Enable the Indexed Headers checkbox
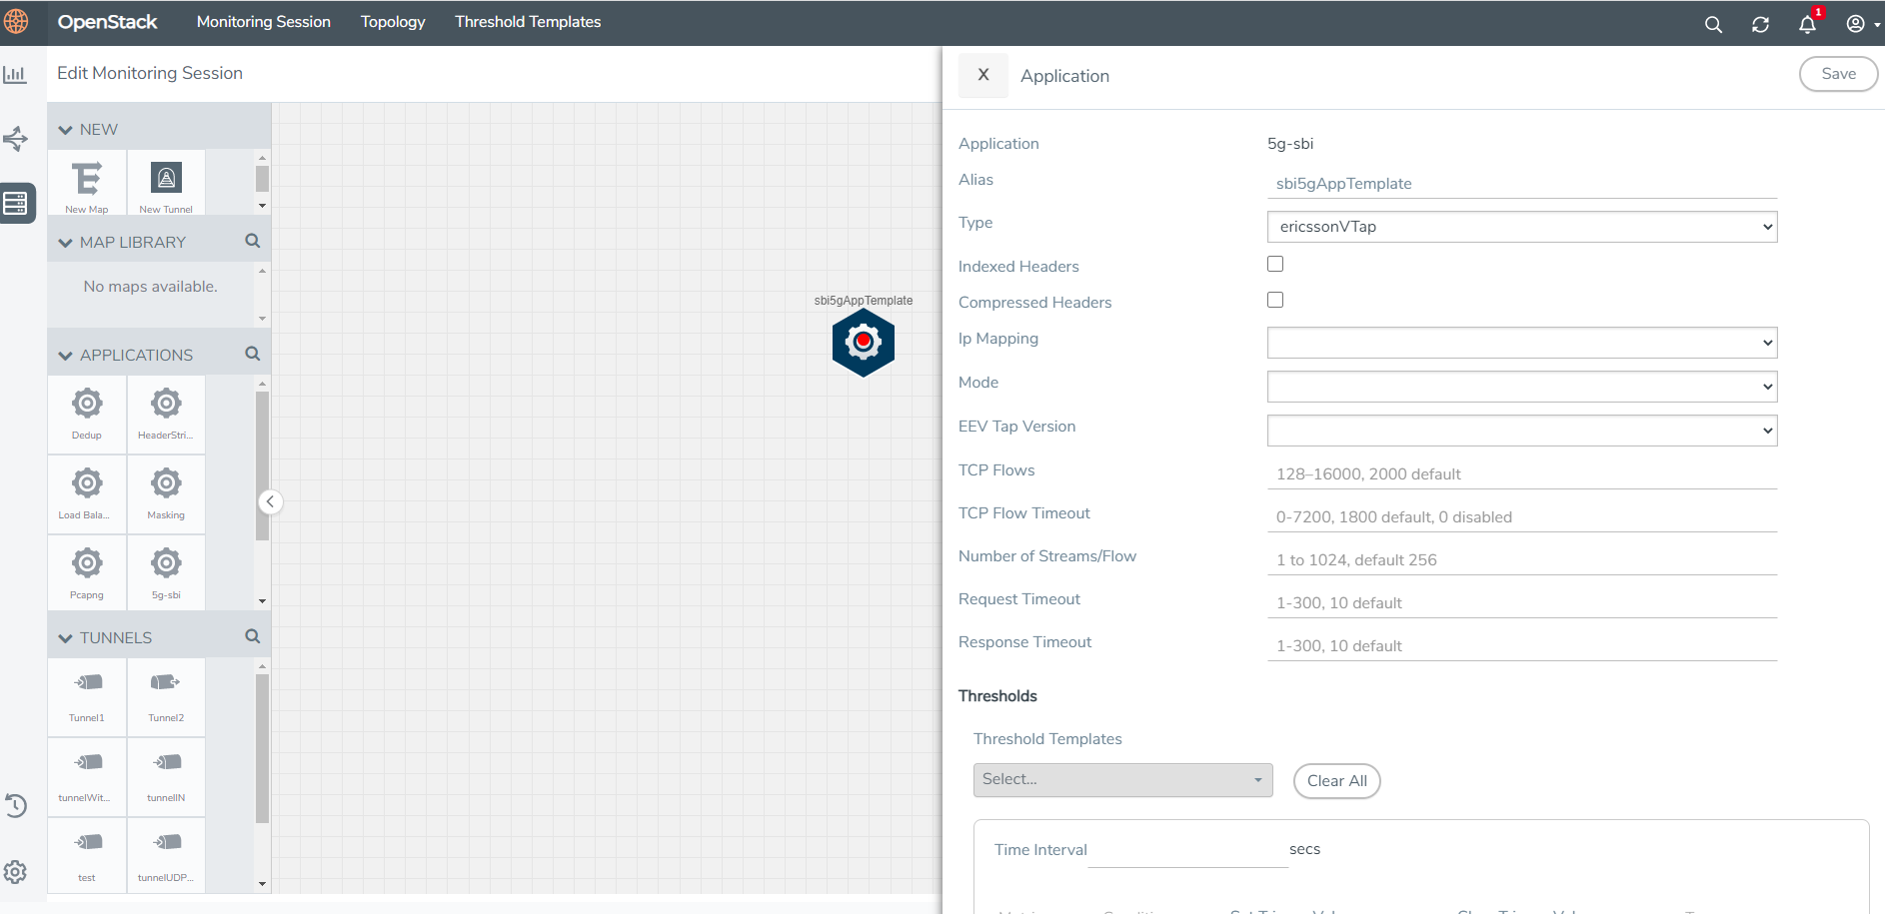This screenshot has width=1885, height=914. click(1275, 264)
